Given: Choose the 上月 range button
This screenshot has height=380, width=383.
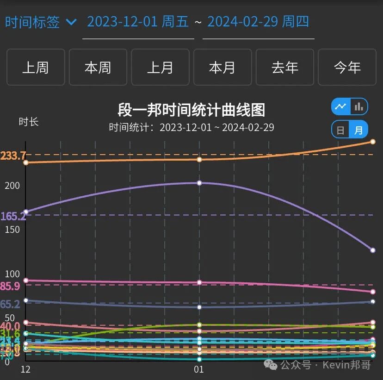Looking at the screenshot, I should pyautogui.click(x=160, y=67).
